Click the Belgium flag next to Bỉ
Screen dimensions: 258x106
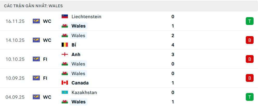(x=64, y=45)
